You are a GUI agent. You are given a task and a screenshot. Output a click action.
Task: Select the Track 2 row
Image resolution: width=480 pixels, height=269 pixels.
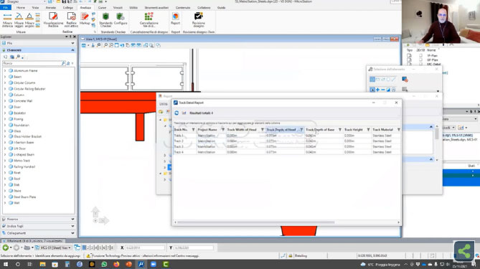point(286,141)
